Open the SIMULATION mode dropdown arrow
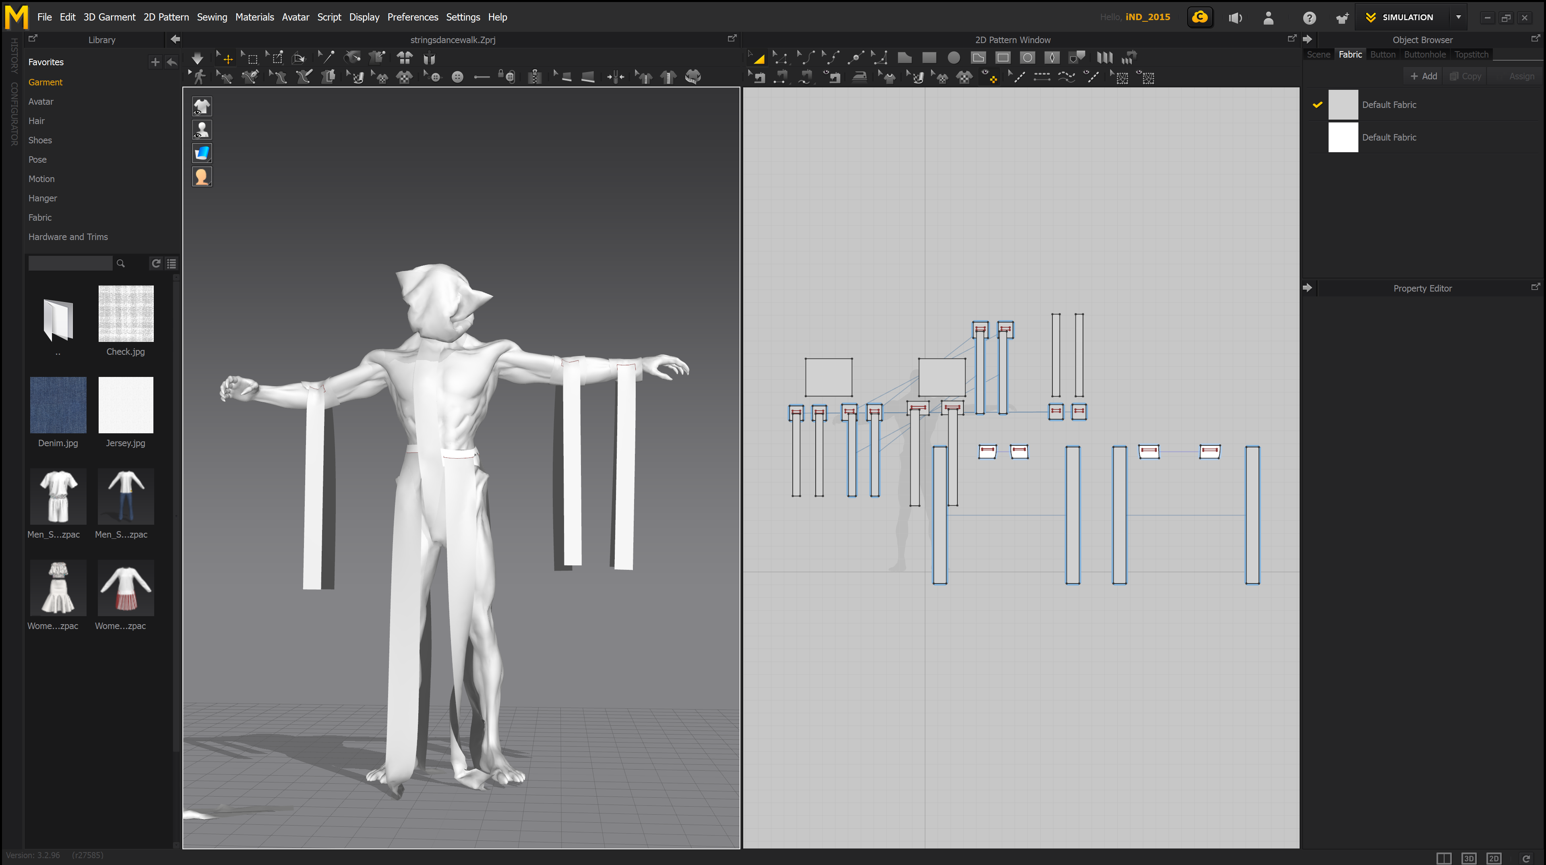 (x=1458, y=17)
